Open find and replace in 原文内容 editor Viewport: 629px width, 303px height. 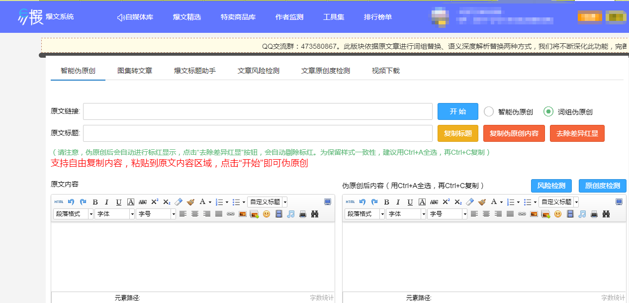coord(315,214)
